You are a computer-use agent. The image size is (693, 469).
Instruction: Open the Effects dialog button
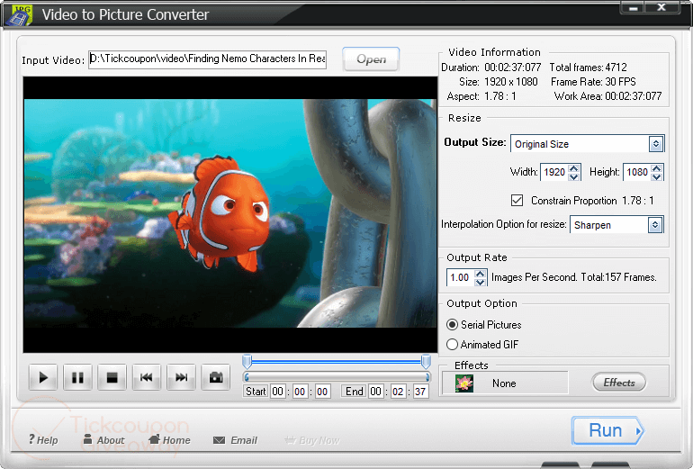(x=619, y=383)
